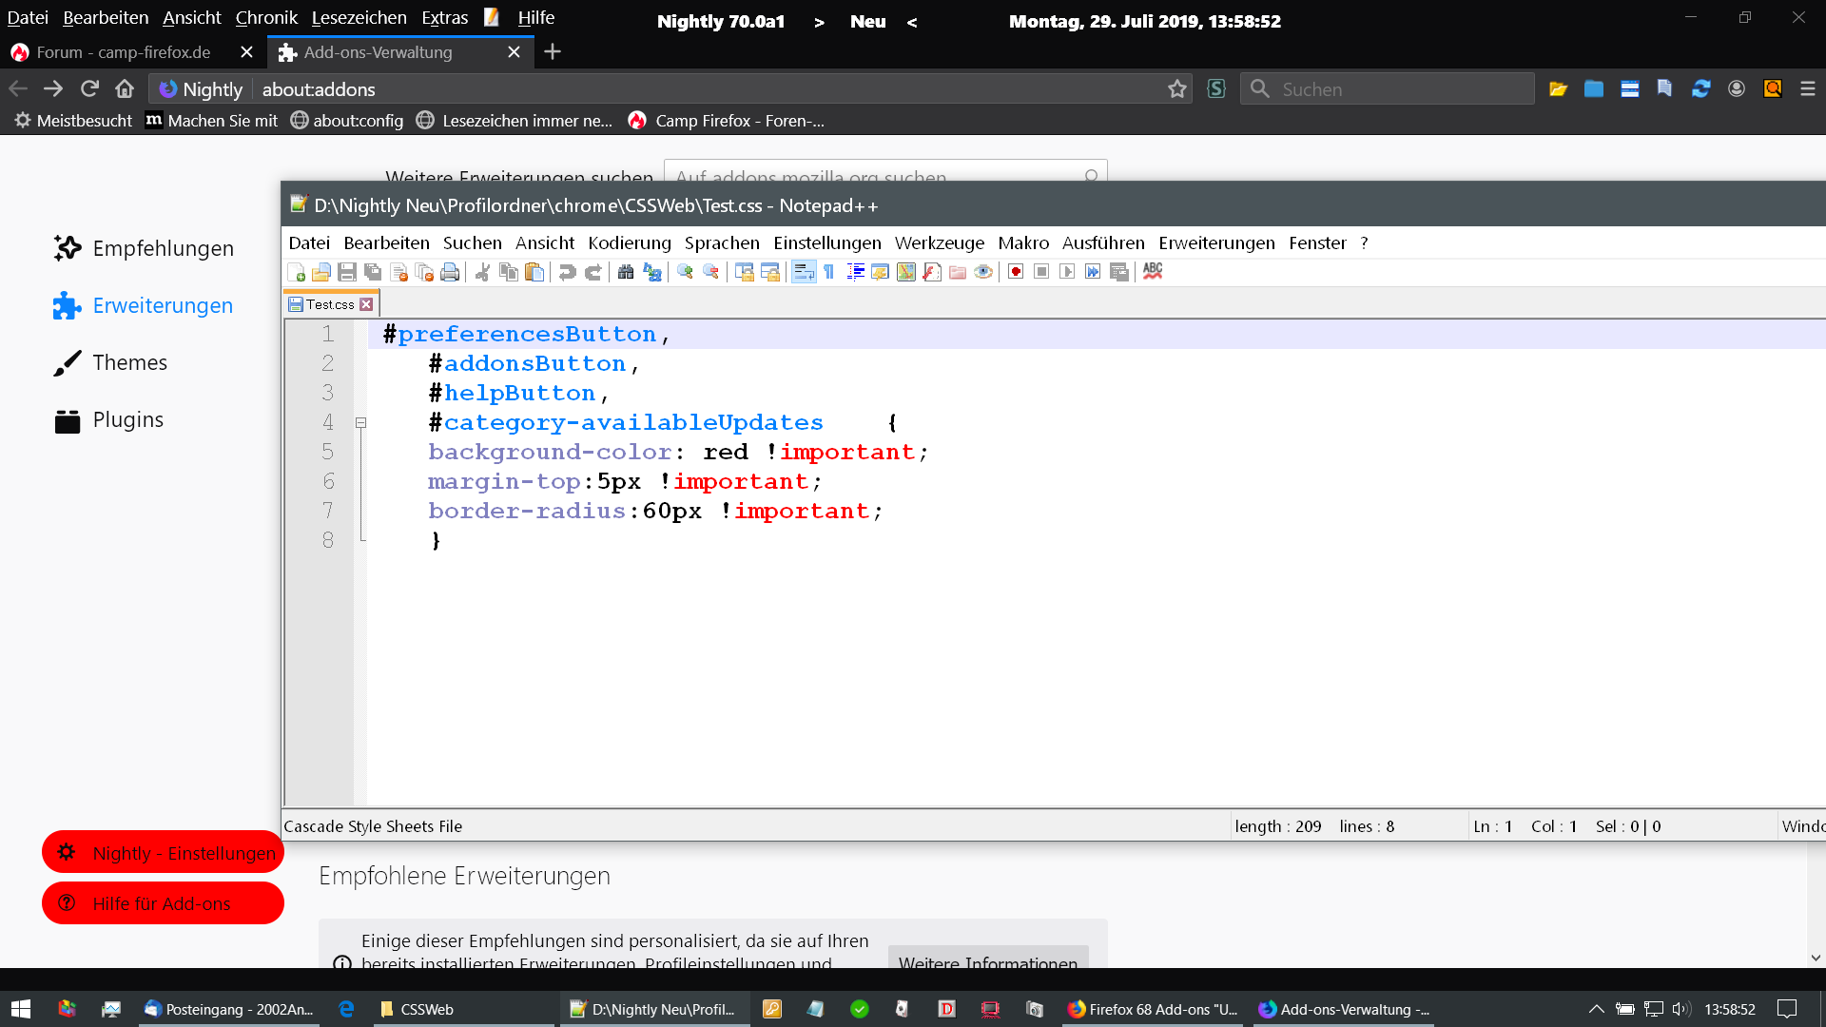Open the Firefox hamburger menu

pyautogui.click(x=1808, y=89)
